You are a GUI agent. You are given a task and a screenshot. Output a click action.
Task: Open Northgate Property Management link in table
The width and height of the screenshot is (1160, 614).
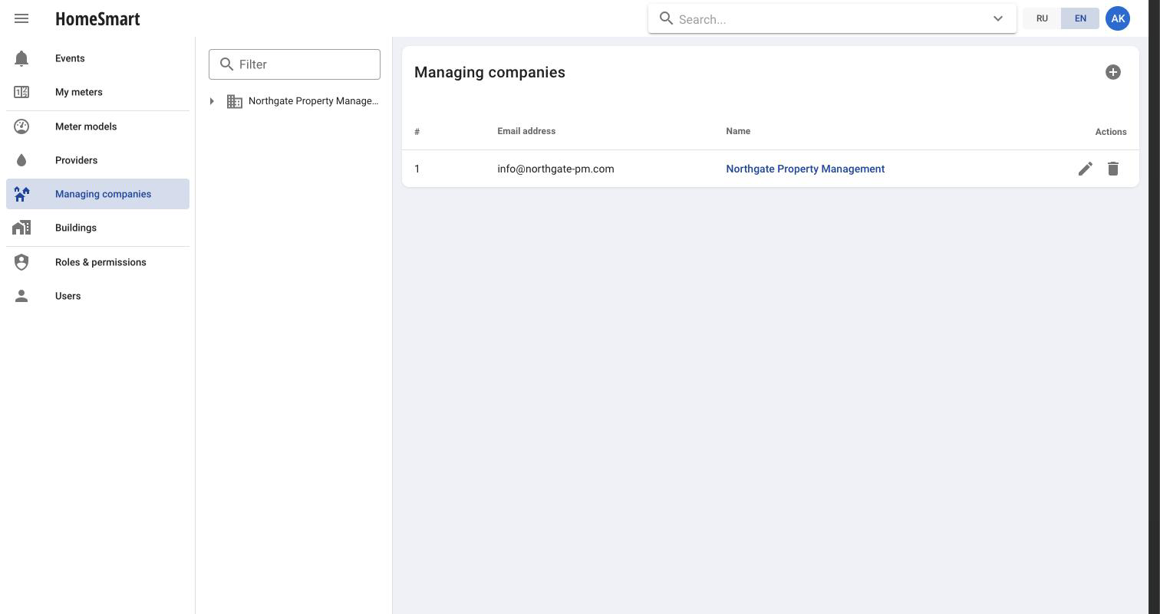tap(805, 169)
